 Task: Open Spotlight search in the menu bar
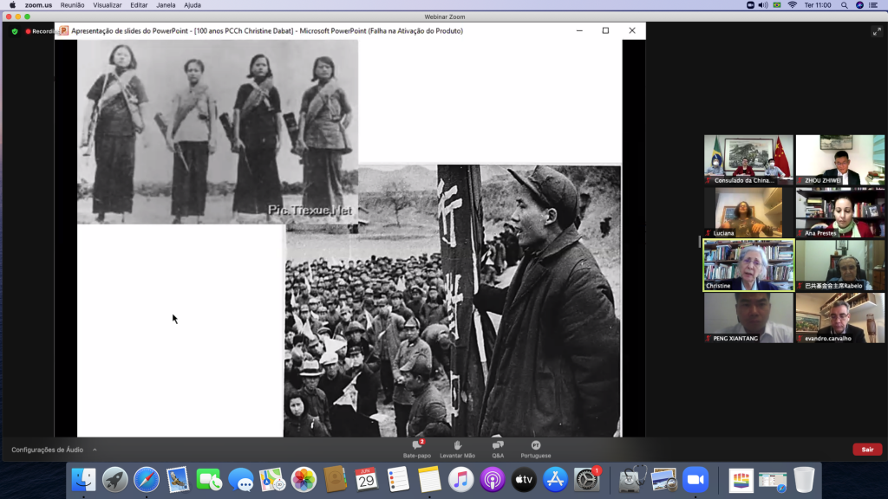point(845,5)
